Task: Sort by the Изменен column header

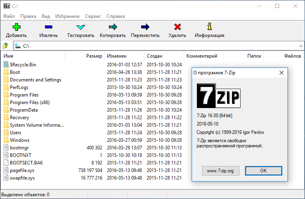Action: click(124, 56)
